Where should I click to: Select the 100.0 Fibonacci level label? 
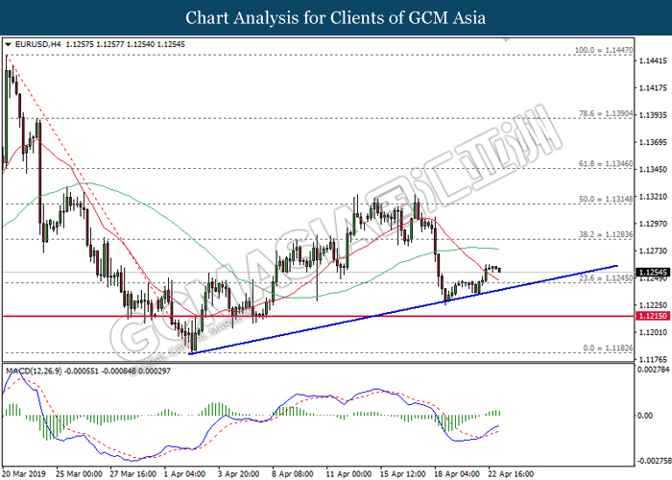pyautogui.click(x=602, y=49)
